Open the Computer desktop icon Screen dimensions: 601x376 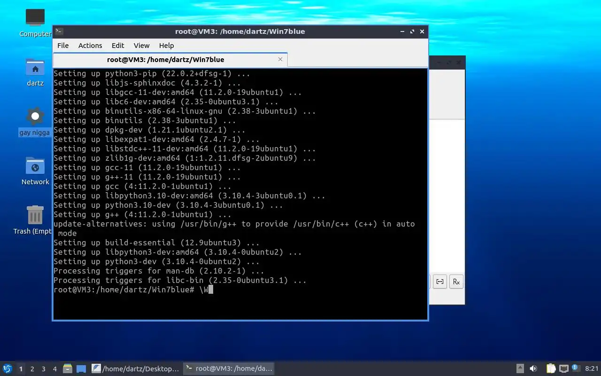pos(35,23)
